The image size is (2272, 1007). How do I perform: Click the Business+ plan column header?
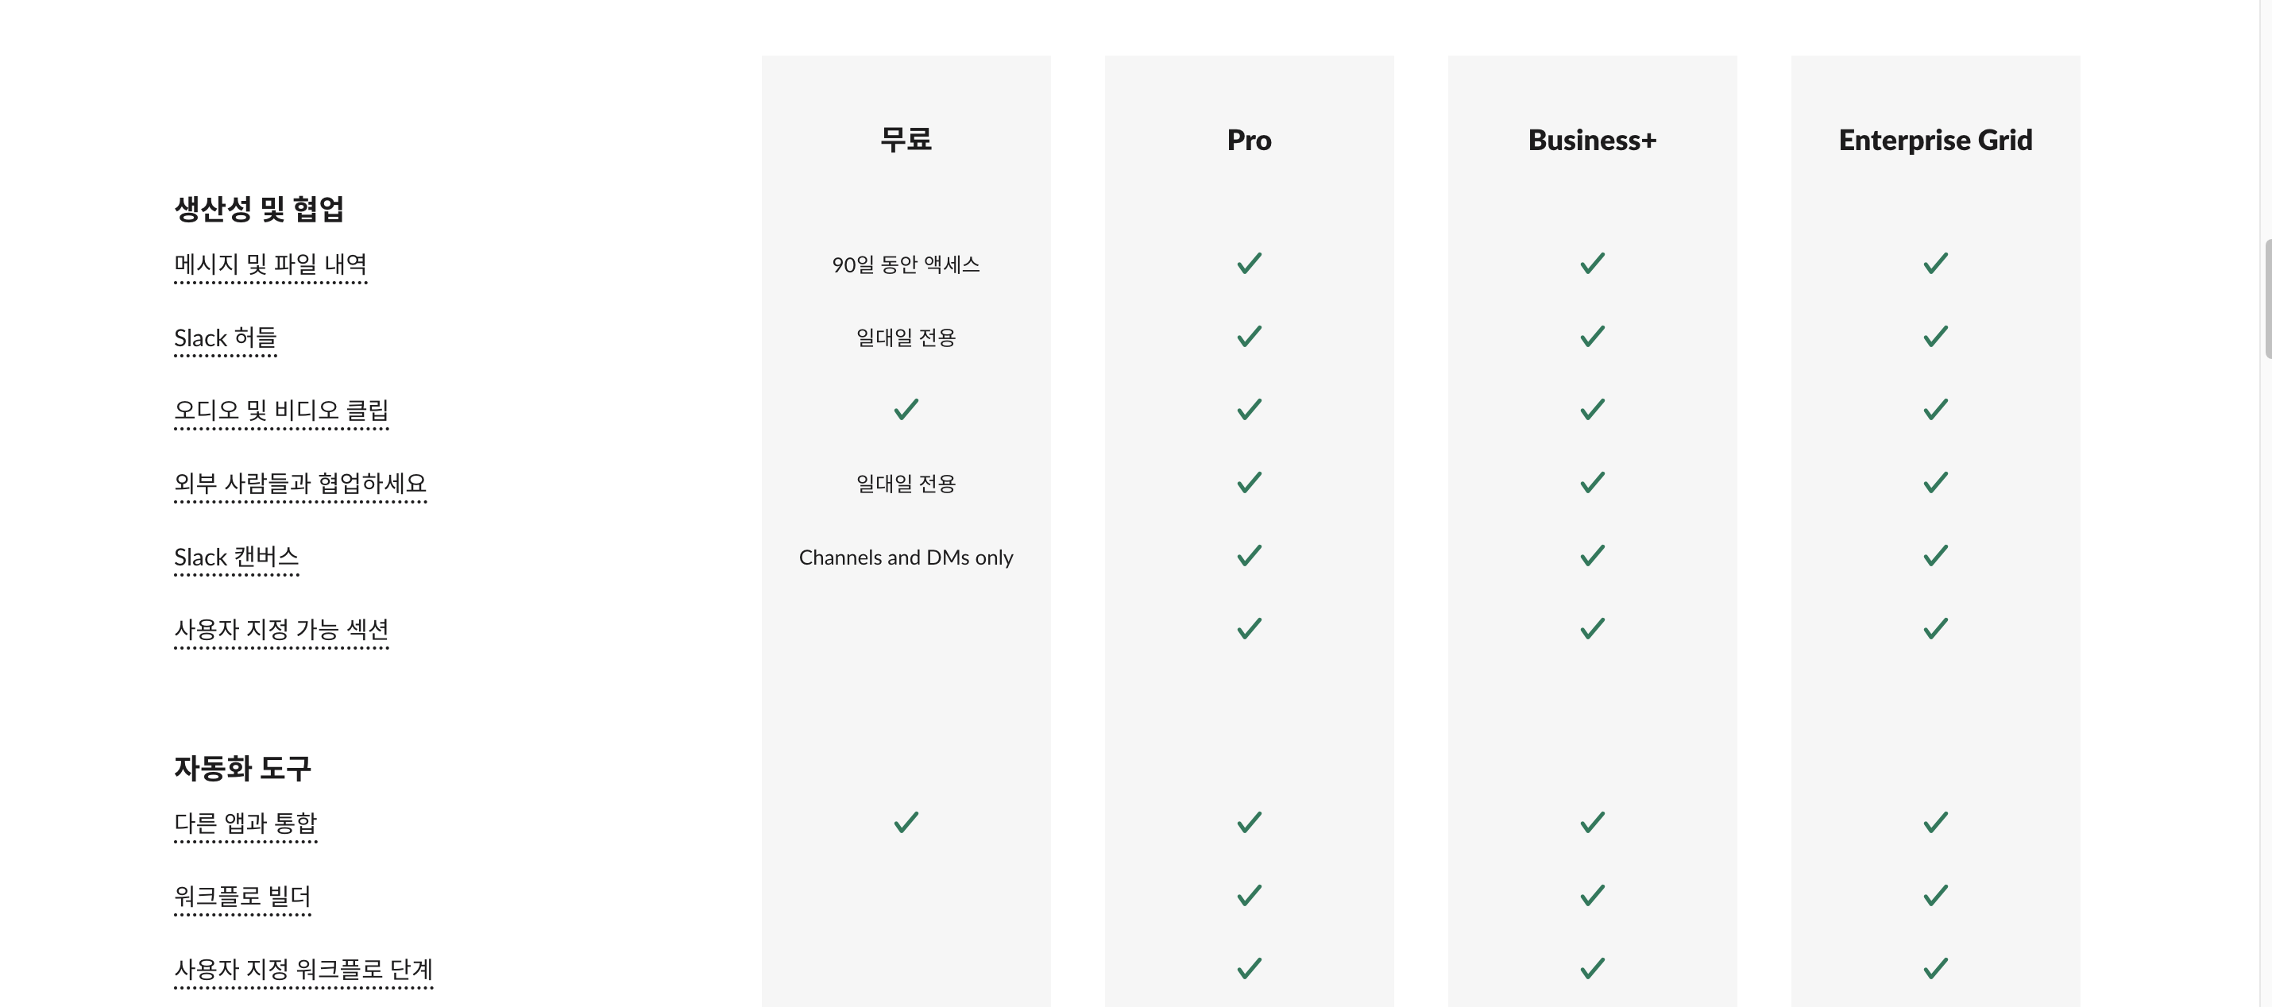[x=1592, y=139]
